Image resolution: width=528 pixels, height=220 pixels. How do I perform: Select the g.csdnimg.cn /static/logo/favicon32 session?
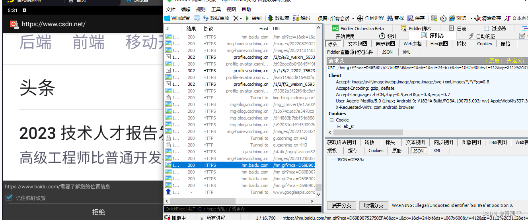tap(240, 152)
